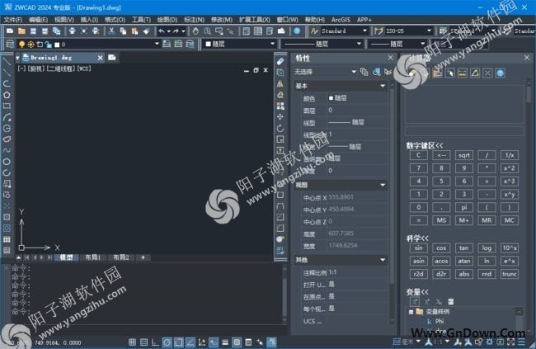The width and height of the screenshot is (536, 349).
Task: Click the Select Objects icon in properties panel
Action: [x=376, y=72]
